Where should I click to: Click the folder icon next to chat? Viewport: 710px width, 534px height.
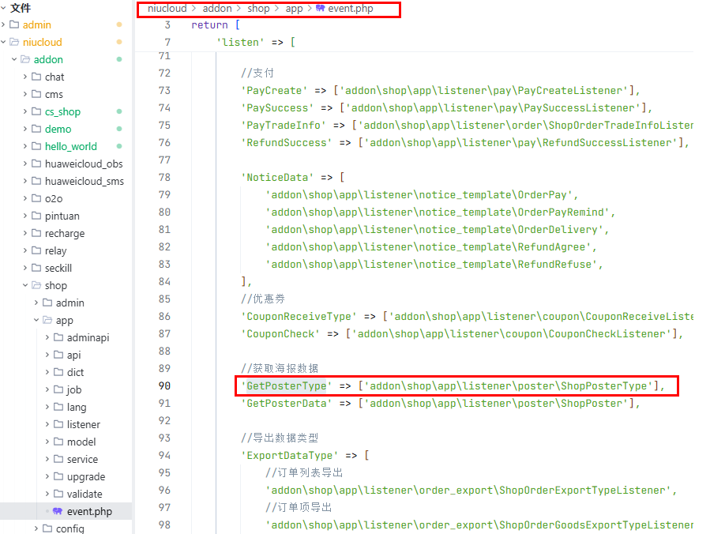pos(37,77)
